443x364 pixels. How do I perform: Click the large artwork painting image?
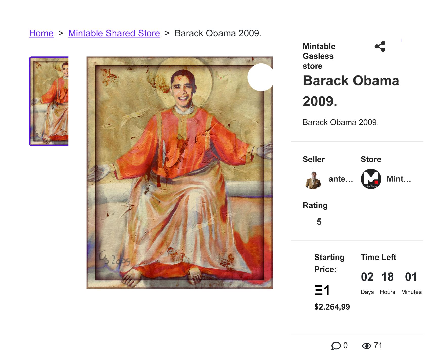180,173
